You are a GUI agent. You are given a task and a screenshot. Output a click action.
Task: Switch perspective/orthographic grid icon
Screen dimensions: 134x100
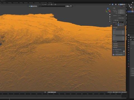coord(110,21)
